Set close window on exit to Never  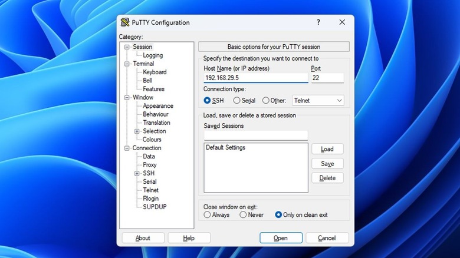243,215
